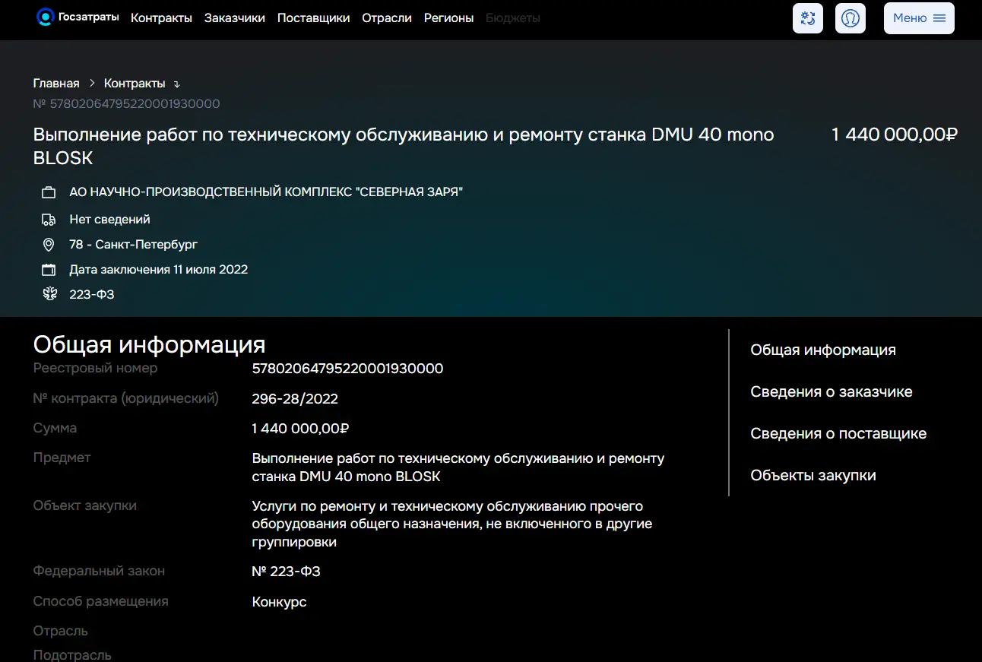The image size is (982, 662).
Task: Open the user profile icon button
Action: (851, 18)
